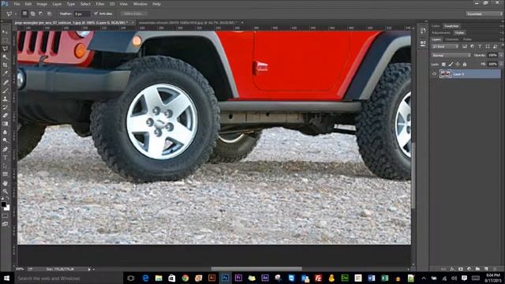Hide Layer 0 using eye icon
This screenshot has width=505, height=284.
(x=434, y=74)
